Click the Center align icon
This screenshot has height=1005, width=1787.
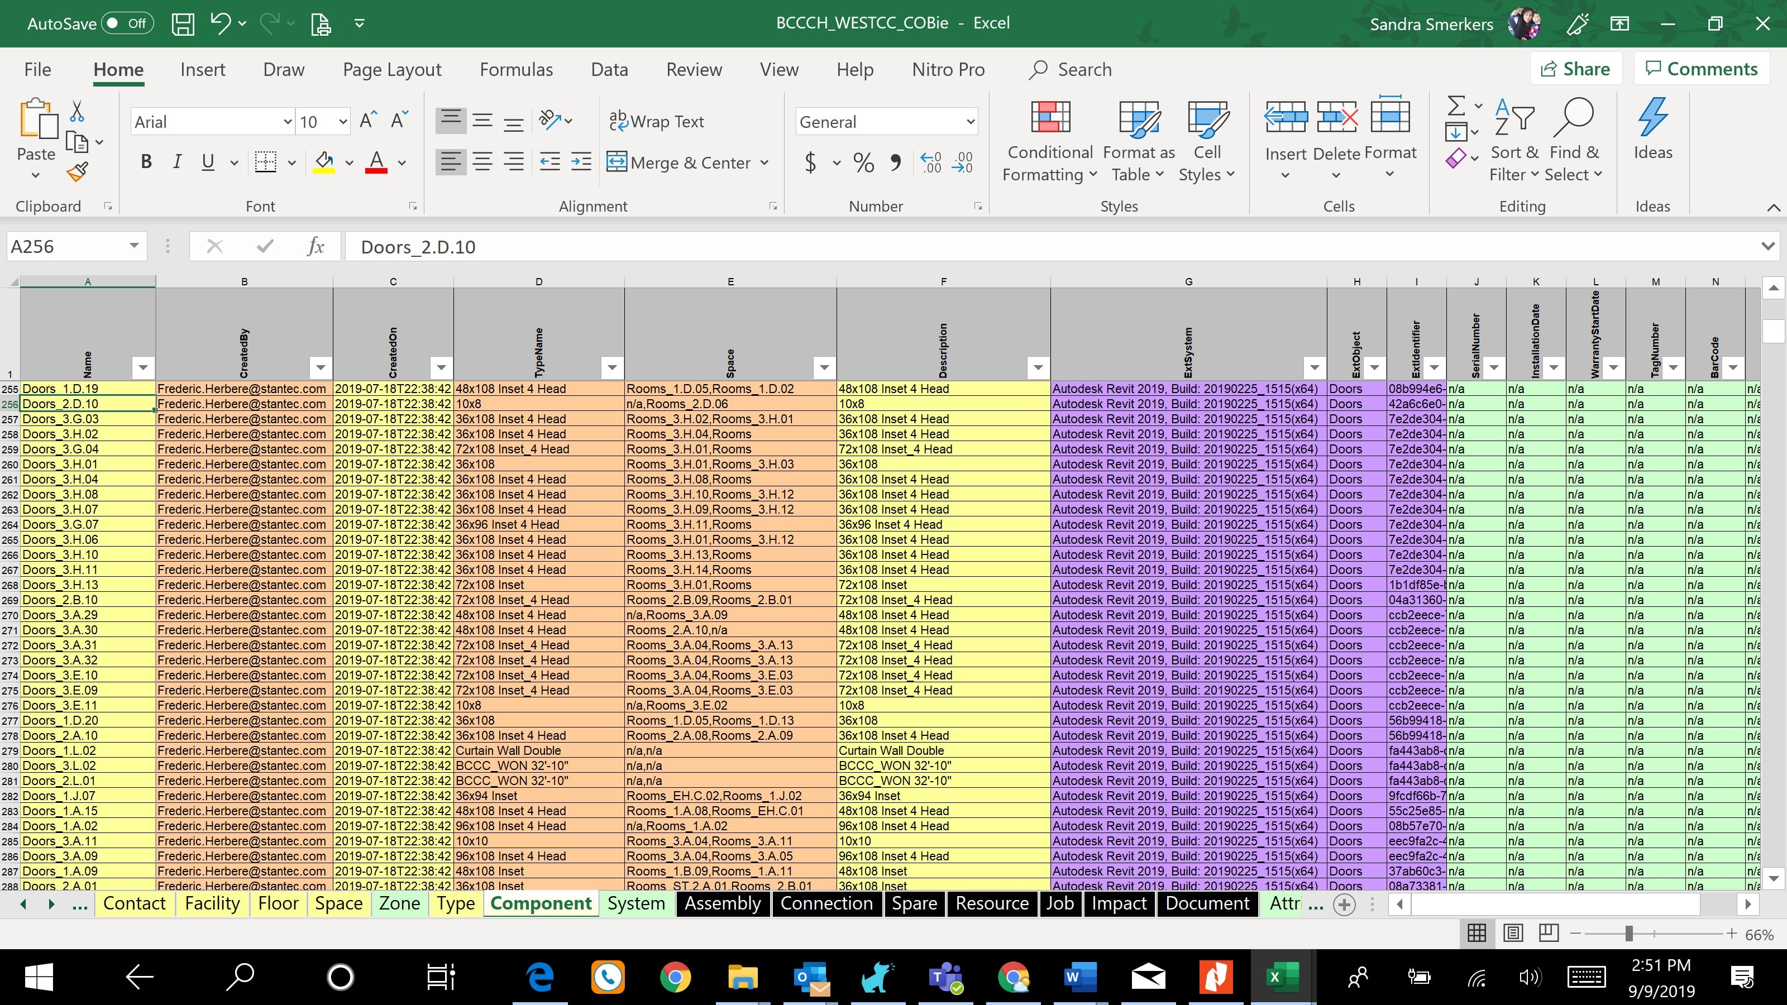pyautogui.click(x=482, y=162)
